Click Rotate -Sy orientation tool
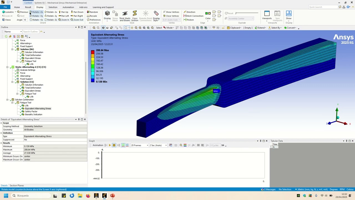The height and width of the screenshot is (200, 355). pos(51,16)
